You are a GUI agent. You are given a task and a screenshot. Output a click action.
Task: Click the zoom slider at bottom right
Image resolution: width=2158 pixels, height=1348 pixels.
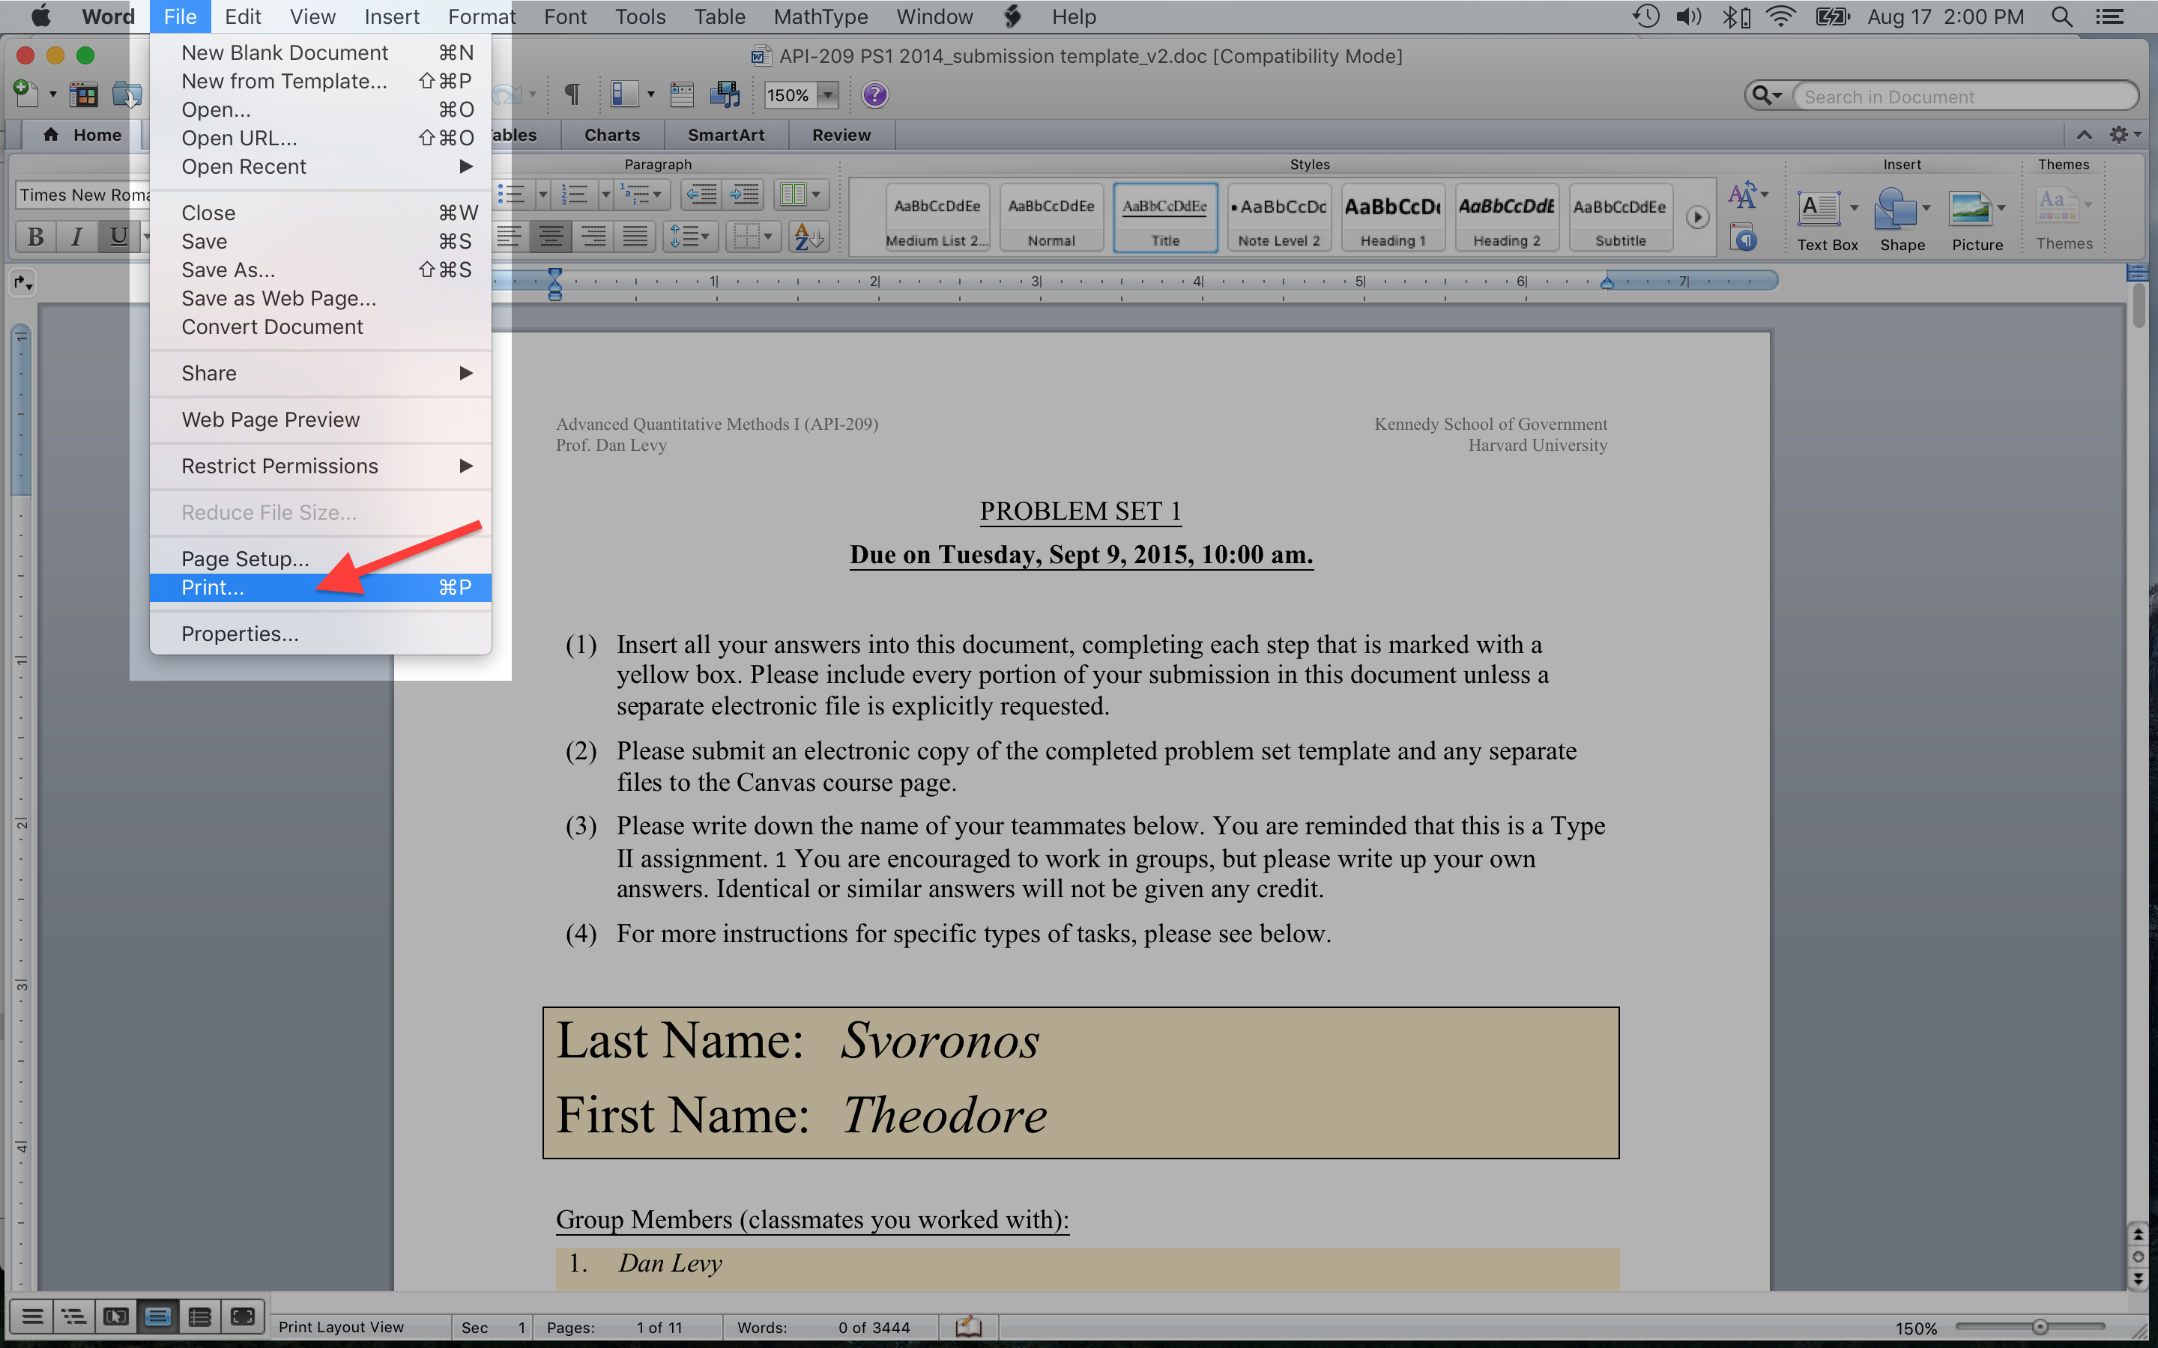(2040, 1328)
